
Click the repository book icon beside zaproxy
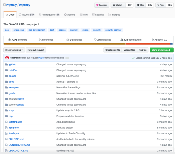(x=4, y=5)
